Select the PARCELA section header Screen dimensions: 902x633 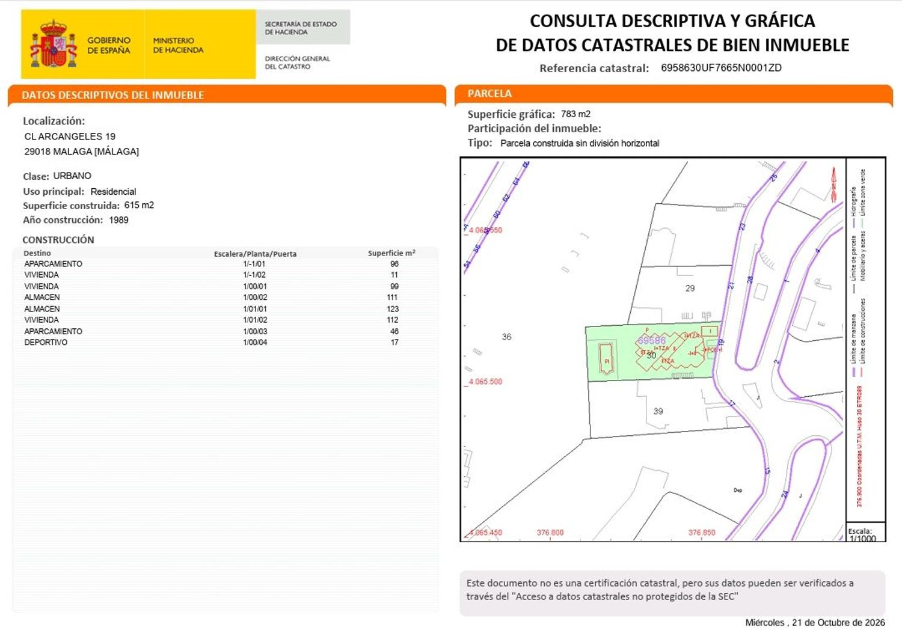(489, 93)
